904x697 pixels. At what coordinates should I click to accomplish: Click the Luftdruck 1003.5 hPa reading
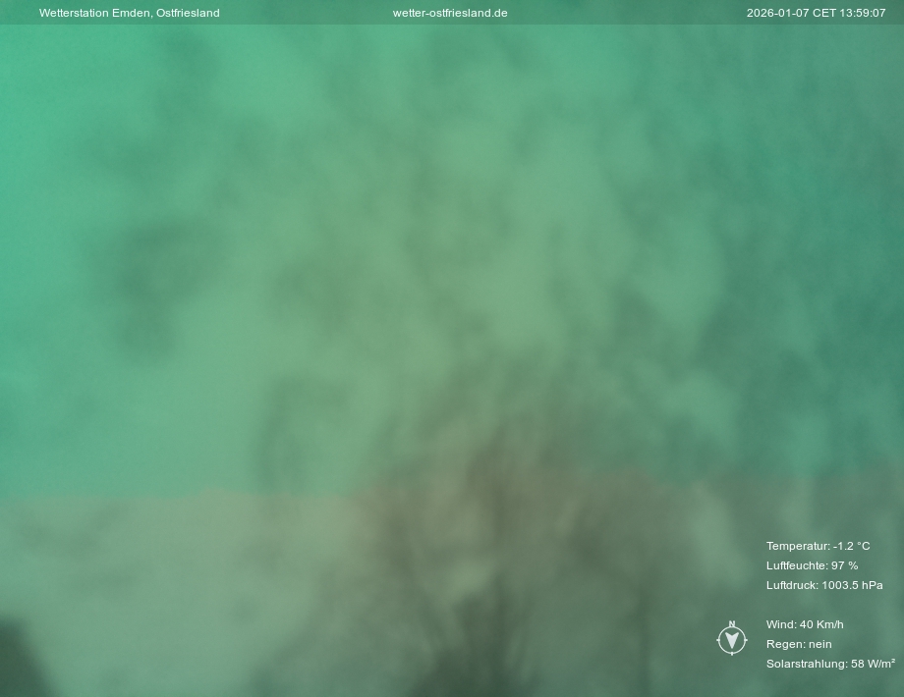[x=824, y=585]
